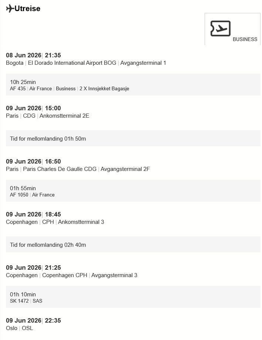Click the boarding pass ticket icon
The width and height of the screenshot is (262, 340).
click(220, 28)
